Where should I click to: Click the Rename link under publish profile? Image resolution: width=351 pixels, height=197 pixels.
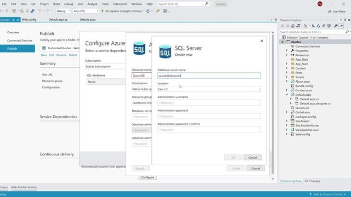61,55
